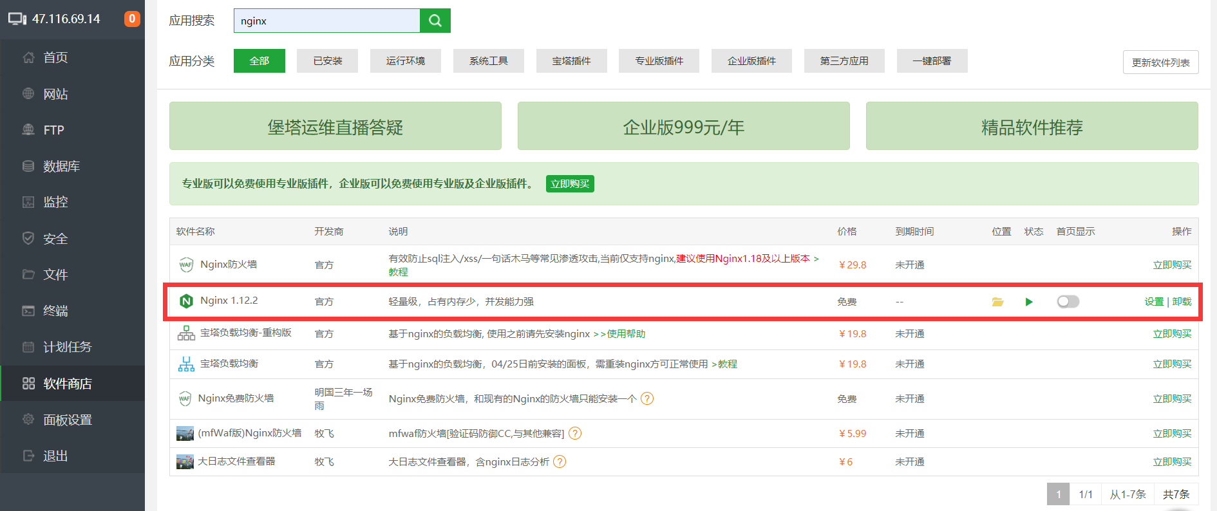Click the orange notification badge 0
This screenshot has height=511, width=1217.
(x=132, y=19)
